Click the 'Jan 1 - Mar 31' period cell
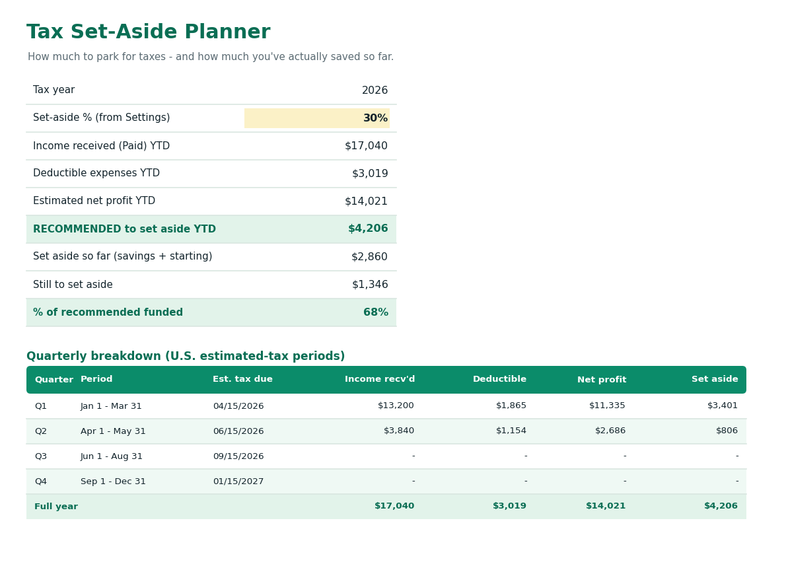Screen dimensions: 786x568 [x=111, y=406]
